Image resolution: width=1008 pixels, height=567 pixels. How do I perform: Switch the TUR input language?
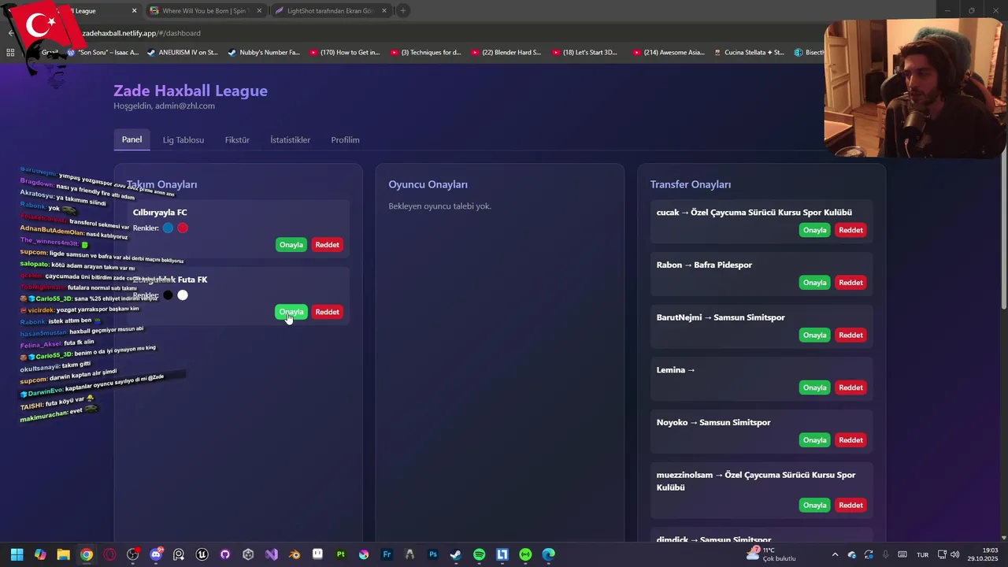(922, 554)
